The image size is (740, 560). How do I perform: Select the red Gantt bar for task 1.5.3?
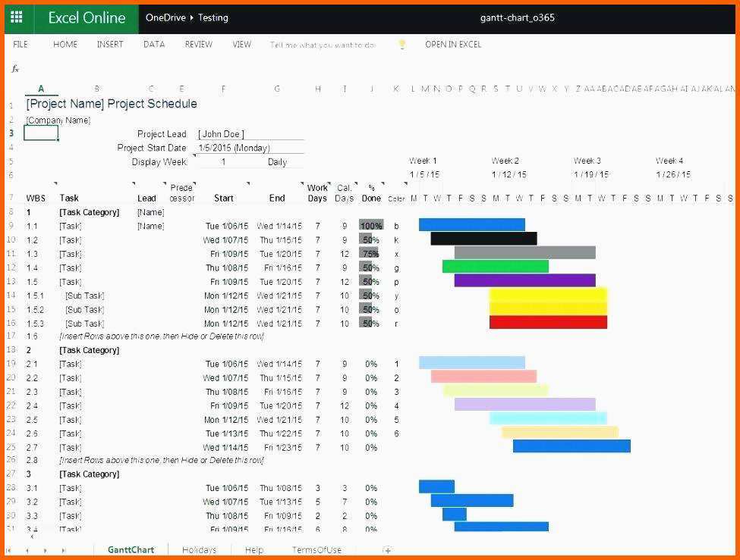point(548,322)
